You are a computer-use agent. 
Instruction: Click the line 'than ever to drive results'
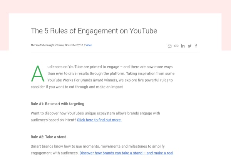[111, 73]
